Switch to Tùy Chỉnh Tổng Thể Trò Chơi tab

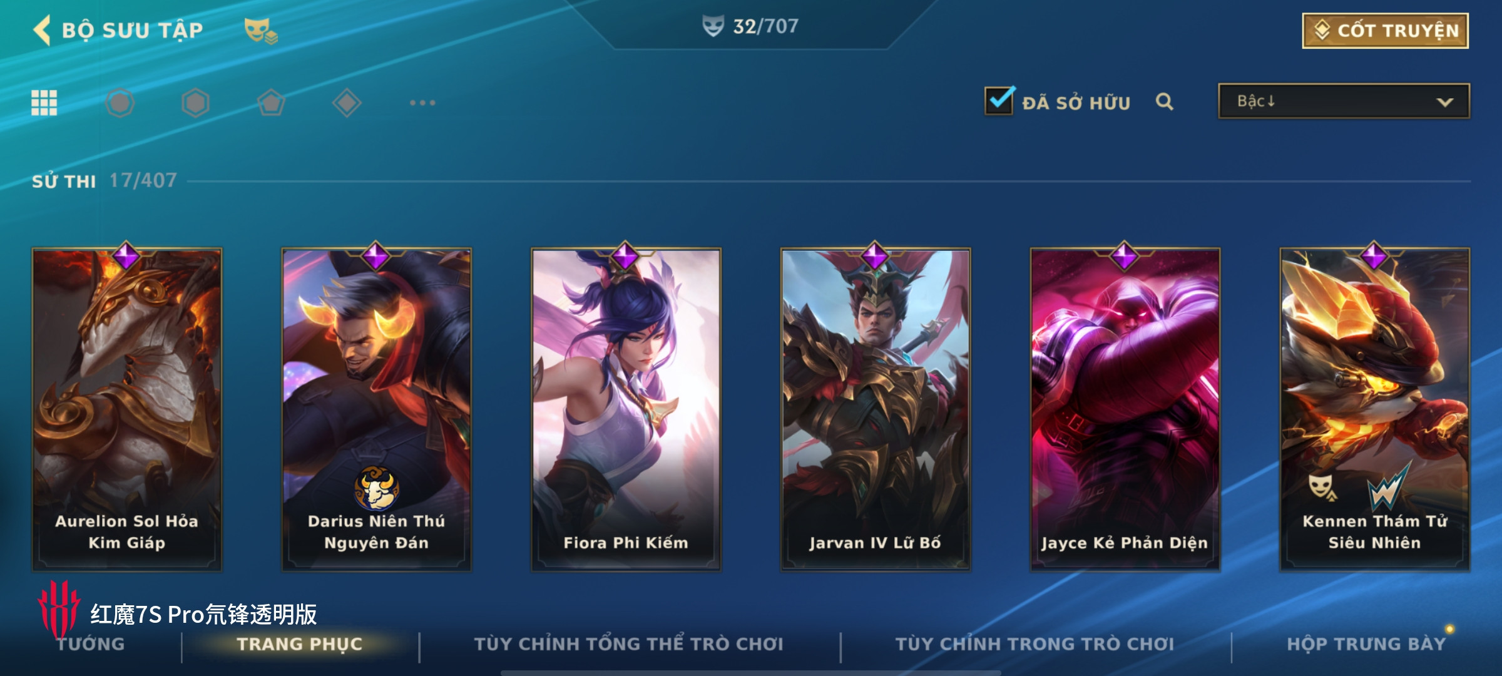click(x=628, y=644)
